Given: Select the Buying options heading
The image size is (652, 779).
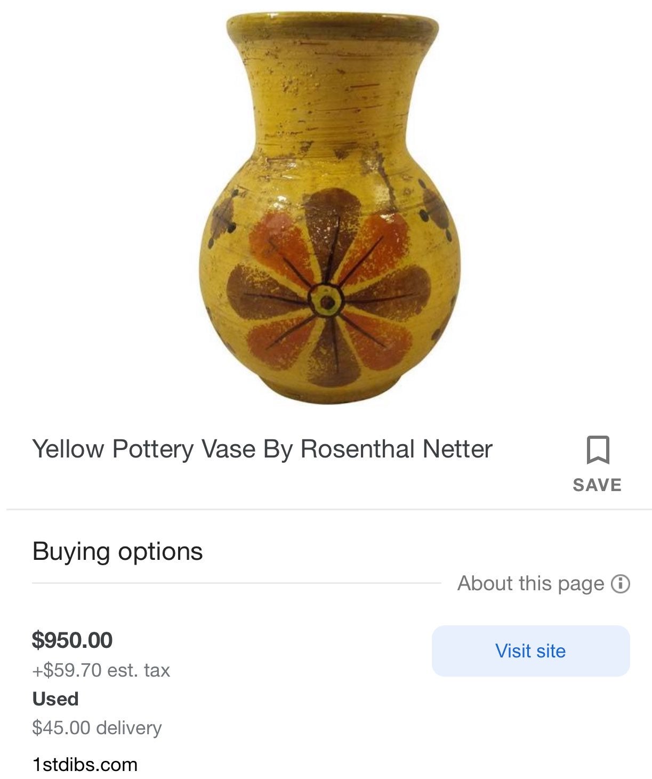Looking at the screenshot, I should click(117, 551).
